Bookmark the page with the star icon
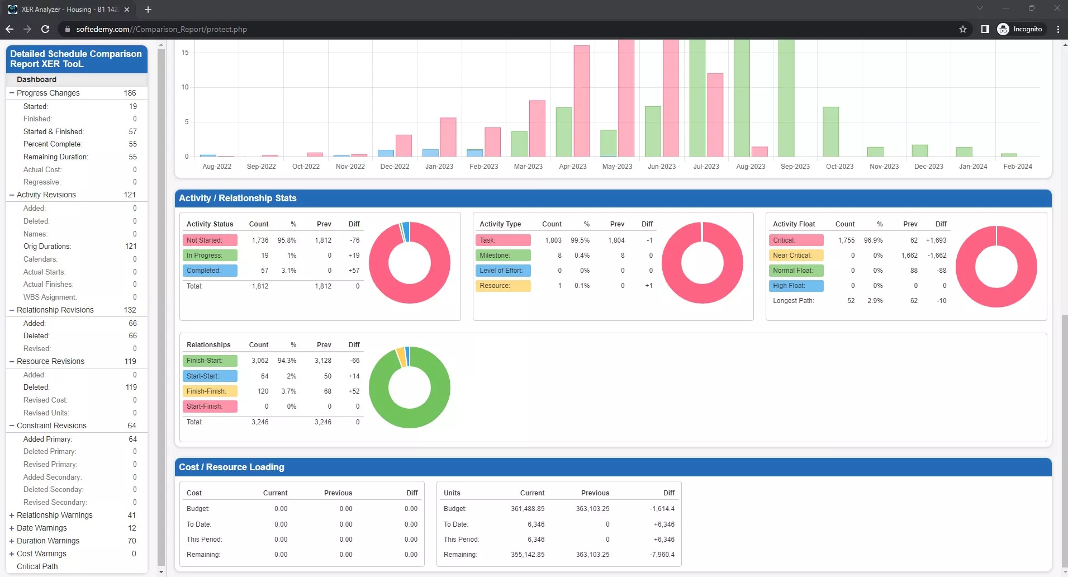This screenshot has width=1068, height=577. click(962, 29)
